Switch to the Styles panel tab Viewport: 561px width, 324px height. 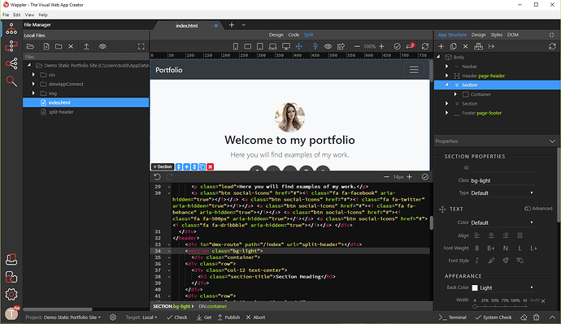(x=496, y=35)
